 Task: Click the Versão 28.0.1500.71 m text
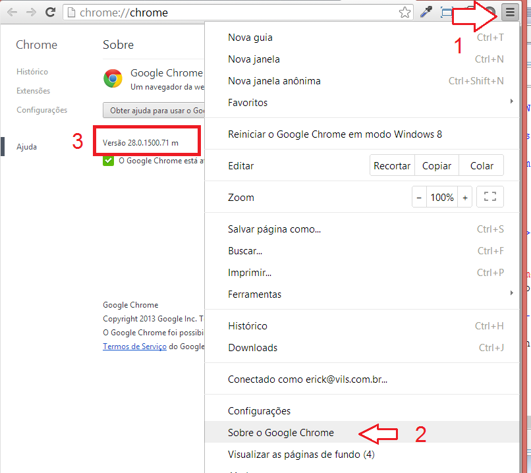[140, 143]
